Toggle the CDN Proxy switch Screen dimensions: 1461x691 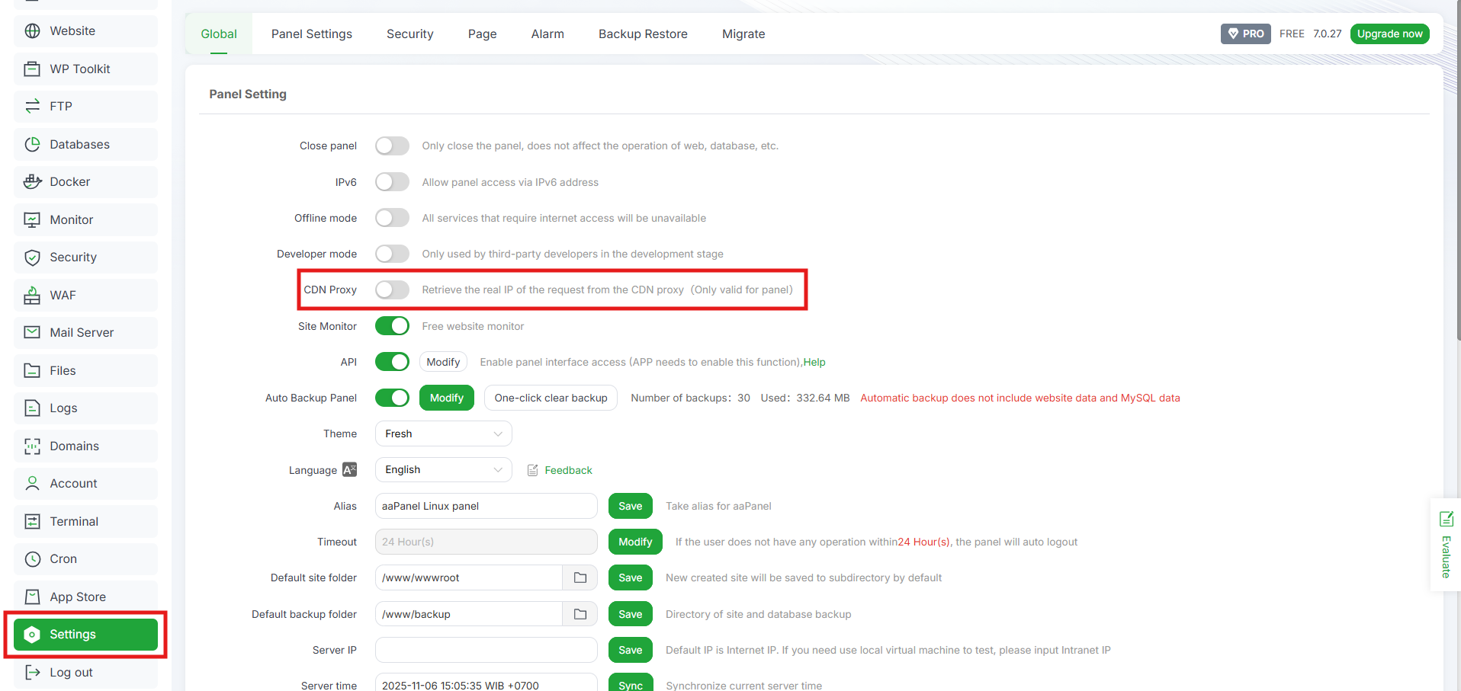392,290
